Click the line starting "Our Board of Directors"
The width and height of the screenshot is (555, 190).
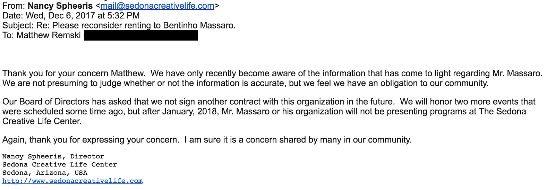coord(198,102)
